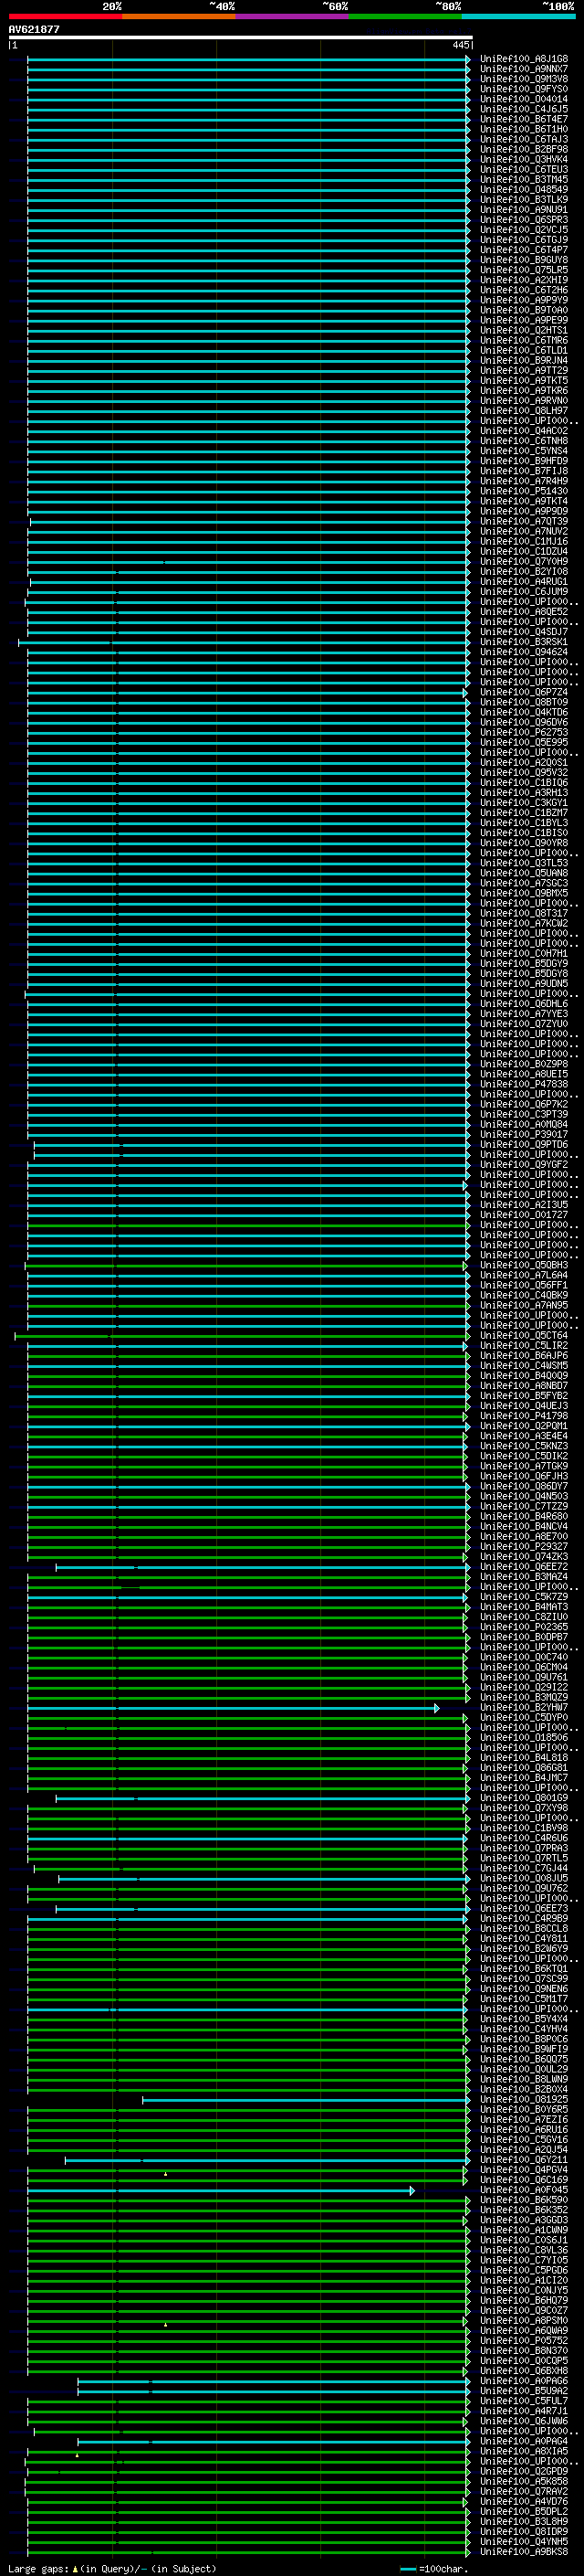Select hit label UniRef100_A9NU91
584x2576 pixels.
click(x=524, y=209)
